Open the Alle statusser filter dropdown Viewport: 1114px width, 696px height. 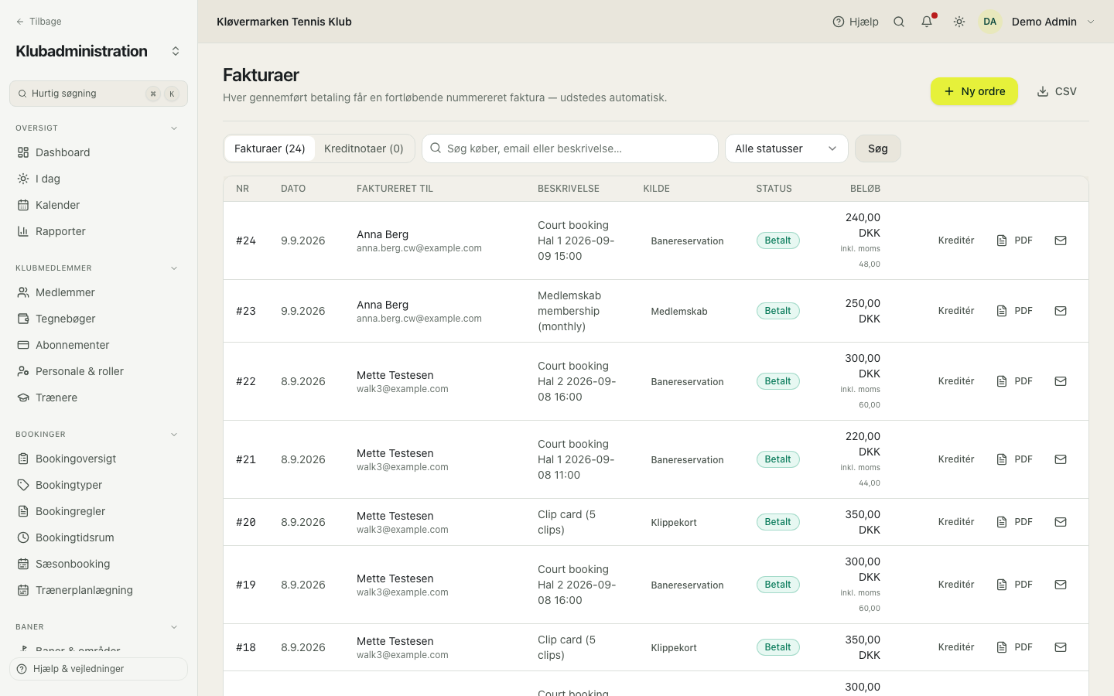[x=786, y=148]
